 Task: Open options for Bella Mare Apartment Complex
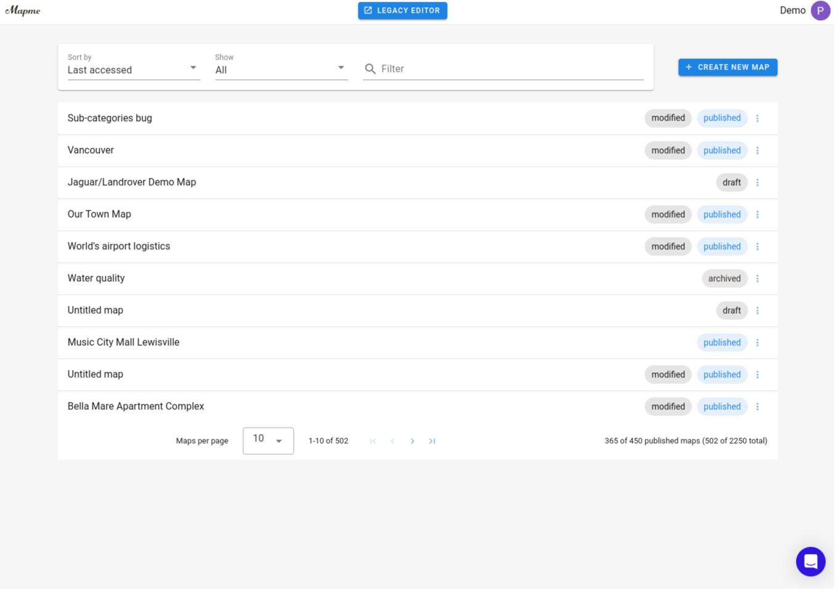(757, 407)
